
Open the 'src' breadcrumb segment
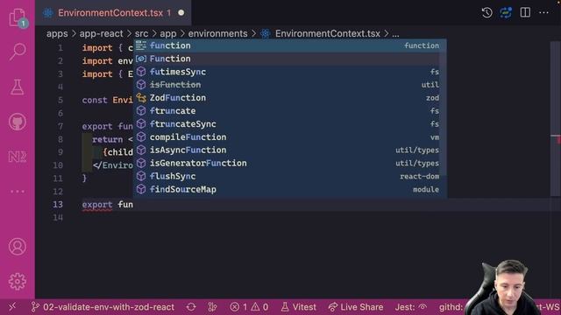click(141, 33)
